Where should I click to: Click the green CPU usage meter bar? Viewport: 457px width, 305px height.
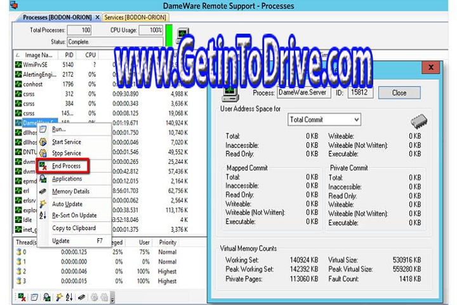coord(169,35)
